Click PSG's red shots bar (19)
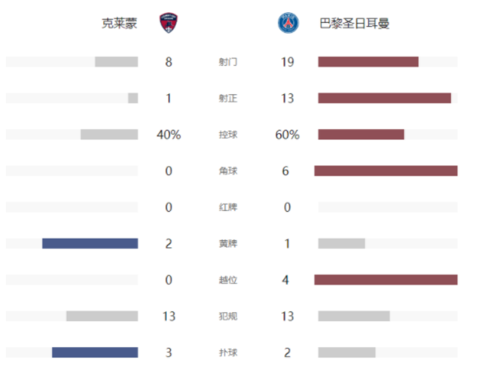 [x=368, y=62]
